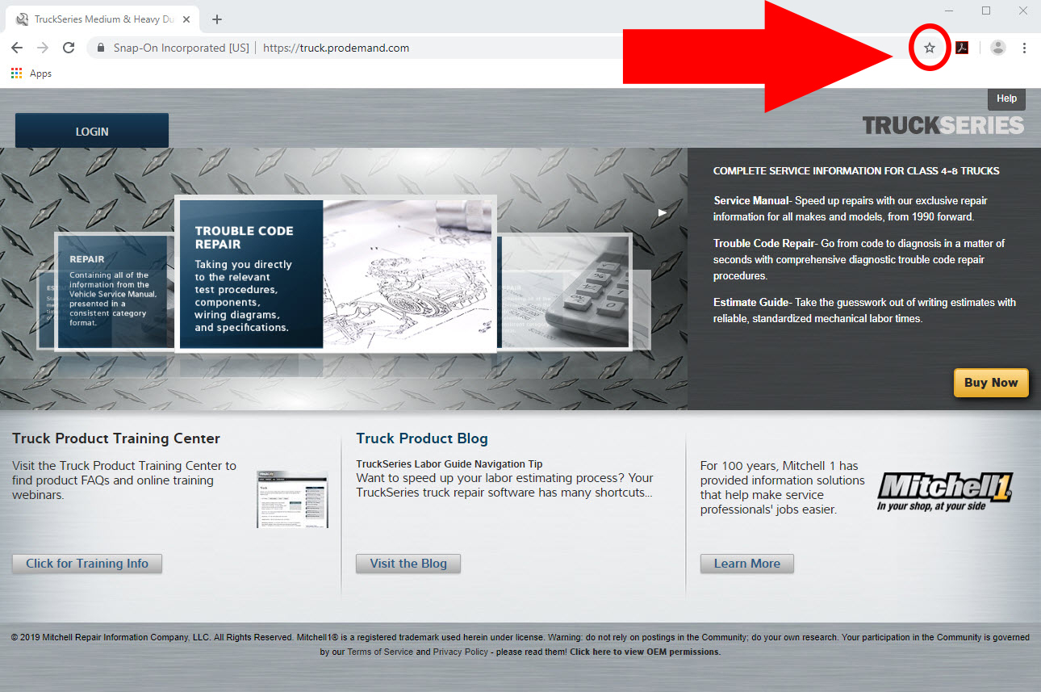Open the Apps shortcut grid icon
Screen dimensions: 1041x692
pyautogui.click(x=16, y=73)
